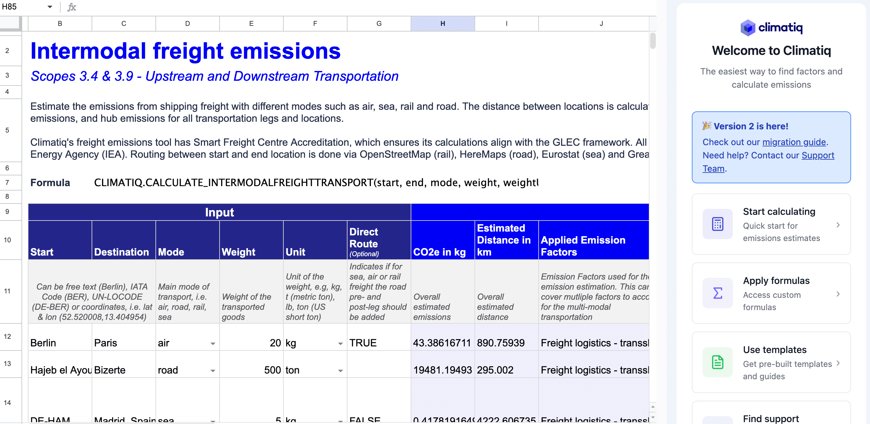Click the fx formula bar icon

pos(72,7)
